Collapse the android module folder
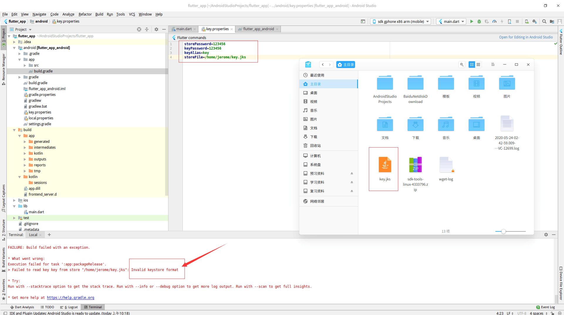The width and height of the screenshot is (564, 315). [14, 48]
